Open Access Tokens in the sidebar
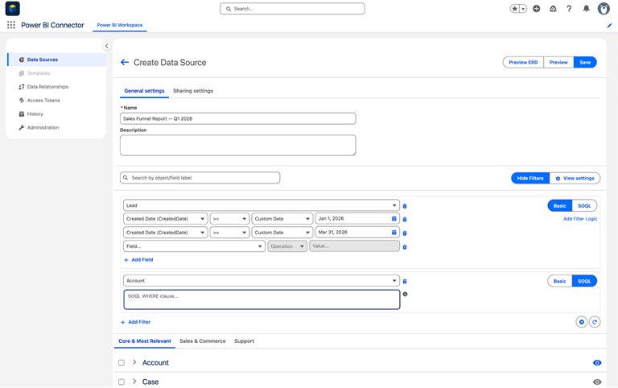 (x=57, y=100)
